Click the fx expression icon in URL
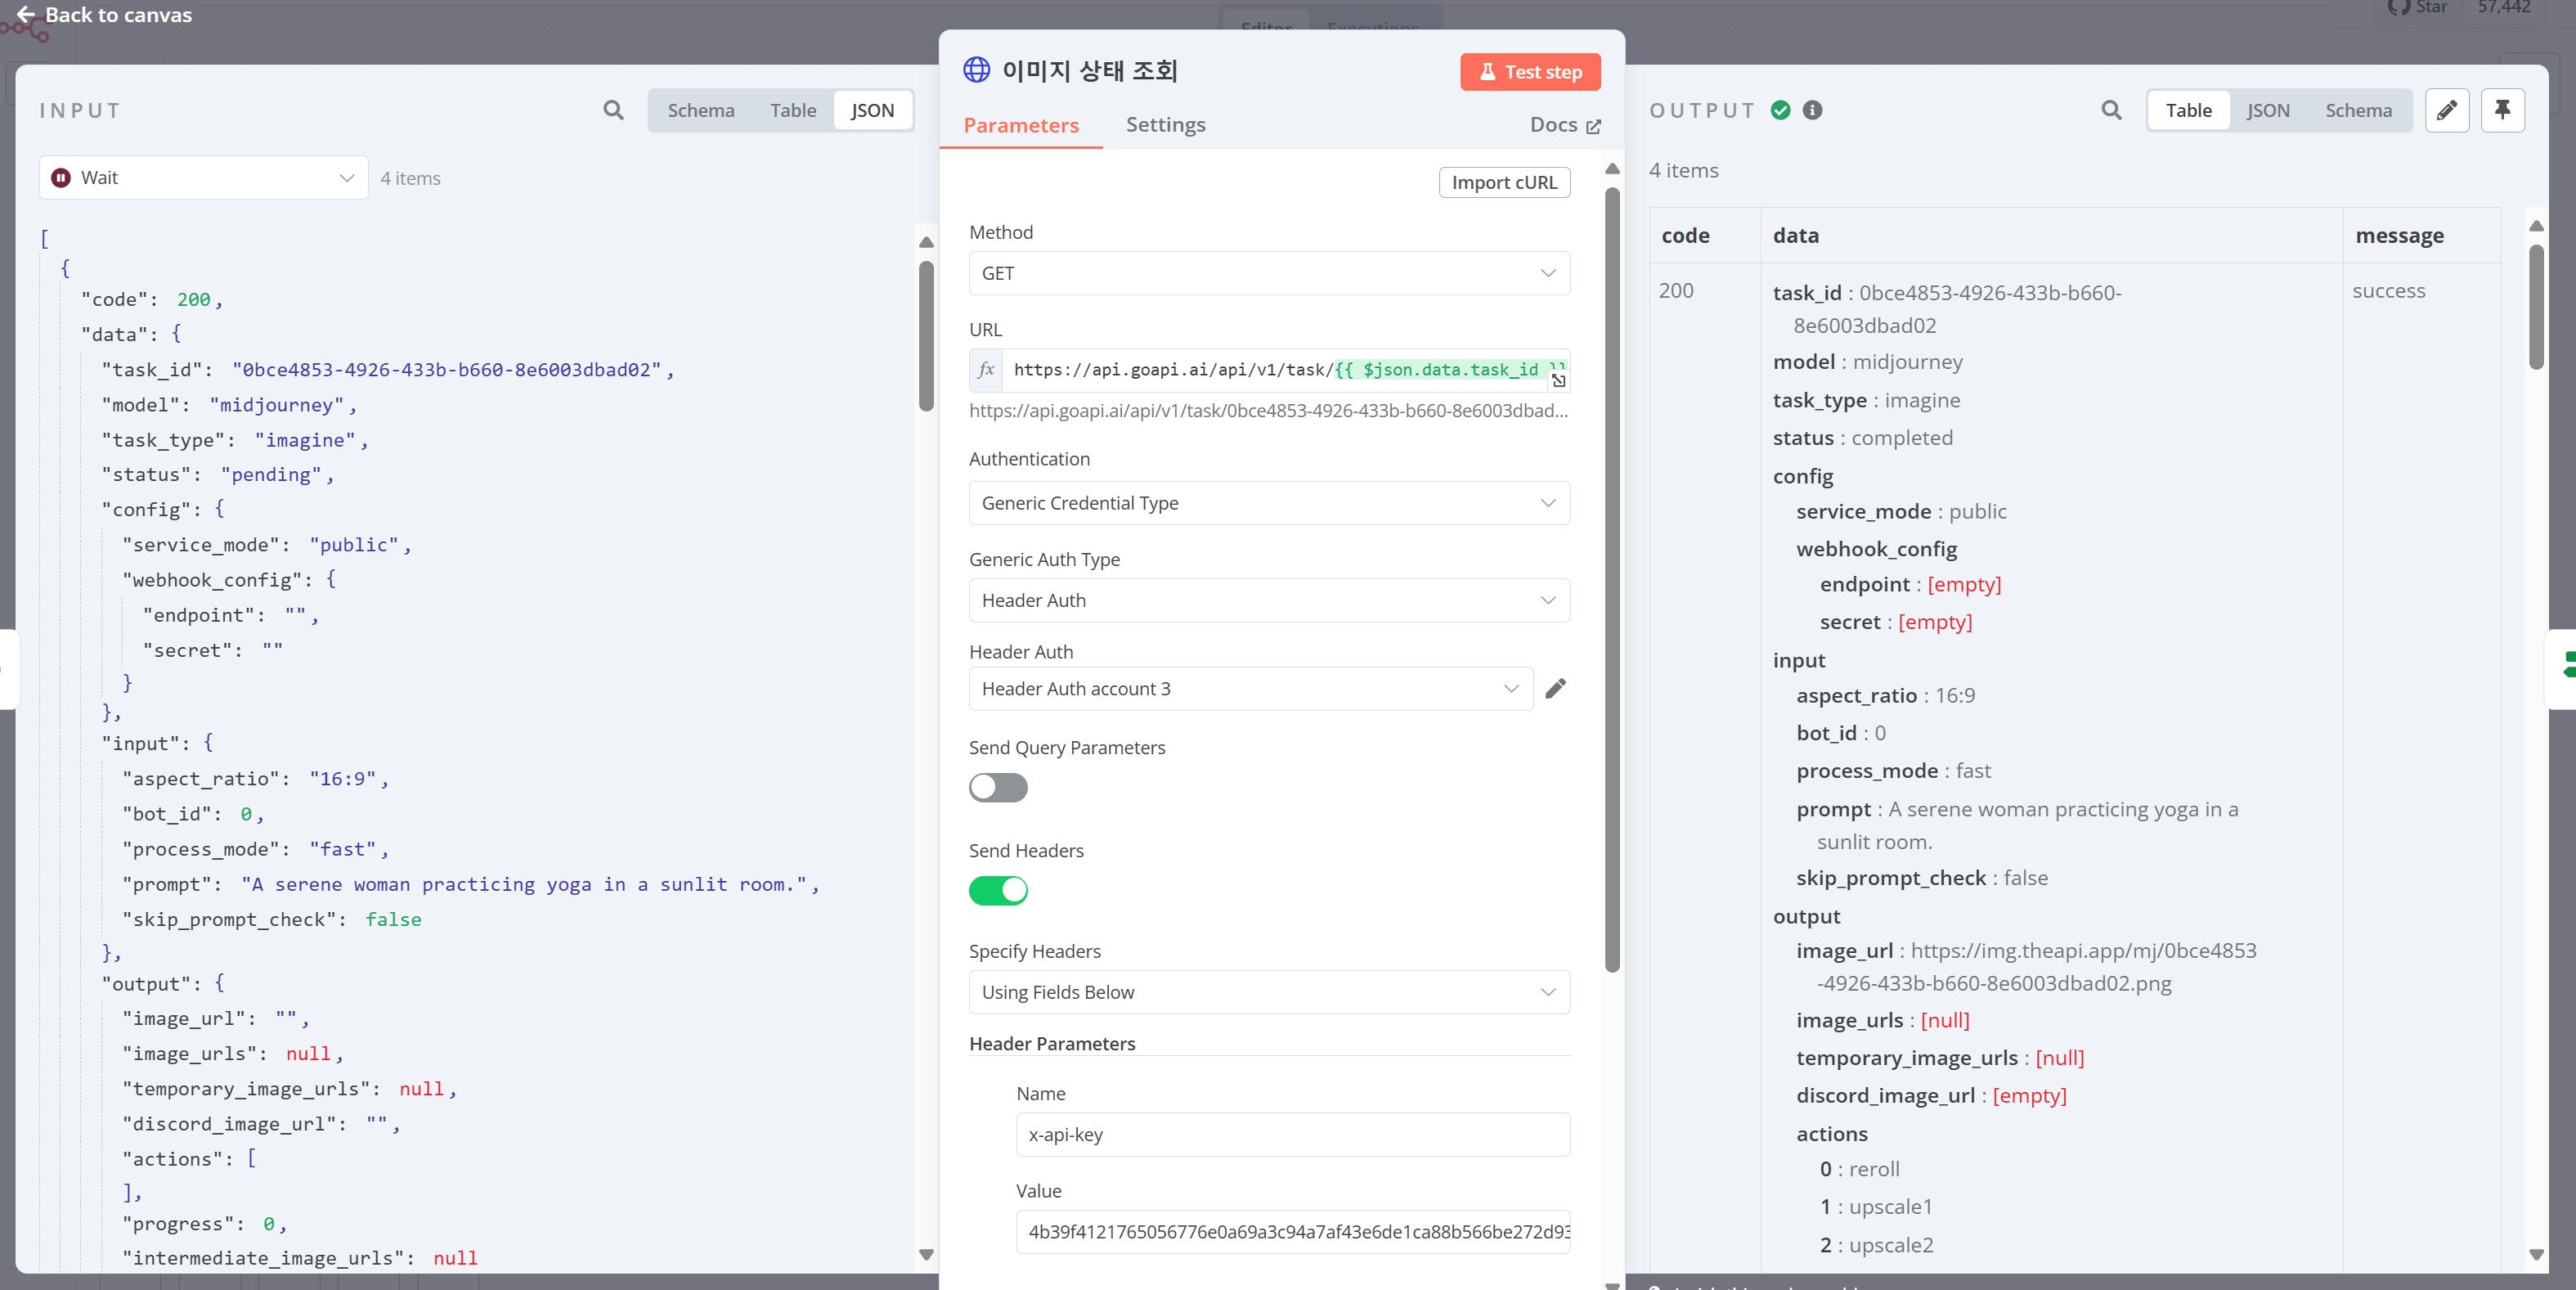This screenshot has height=1290, width=2576. pyautogui.click(x=986, y=369)
